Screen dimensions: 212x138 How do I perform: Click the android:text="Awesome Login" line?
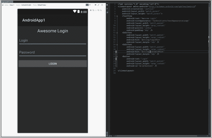click(x=142, y=19)
